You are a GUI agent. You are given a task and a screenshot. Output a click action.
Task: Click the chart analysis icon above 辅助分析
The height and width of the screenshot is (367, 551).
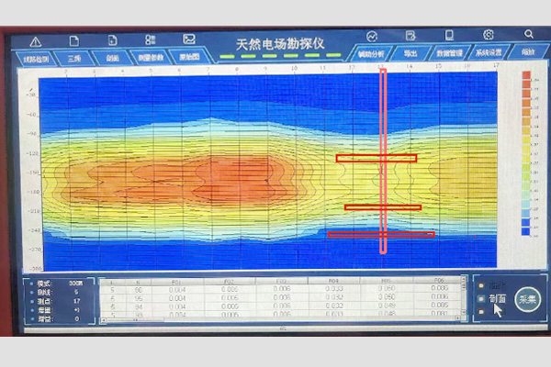click(x=373, y=36)
